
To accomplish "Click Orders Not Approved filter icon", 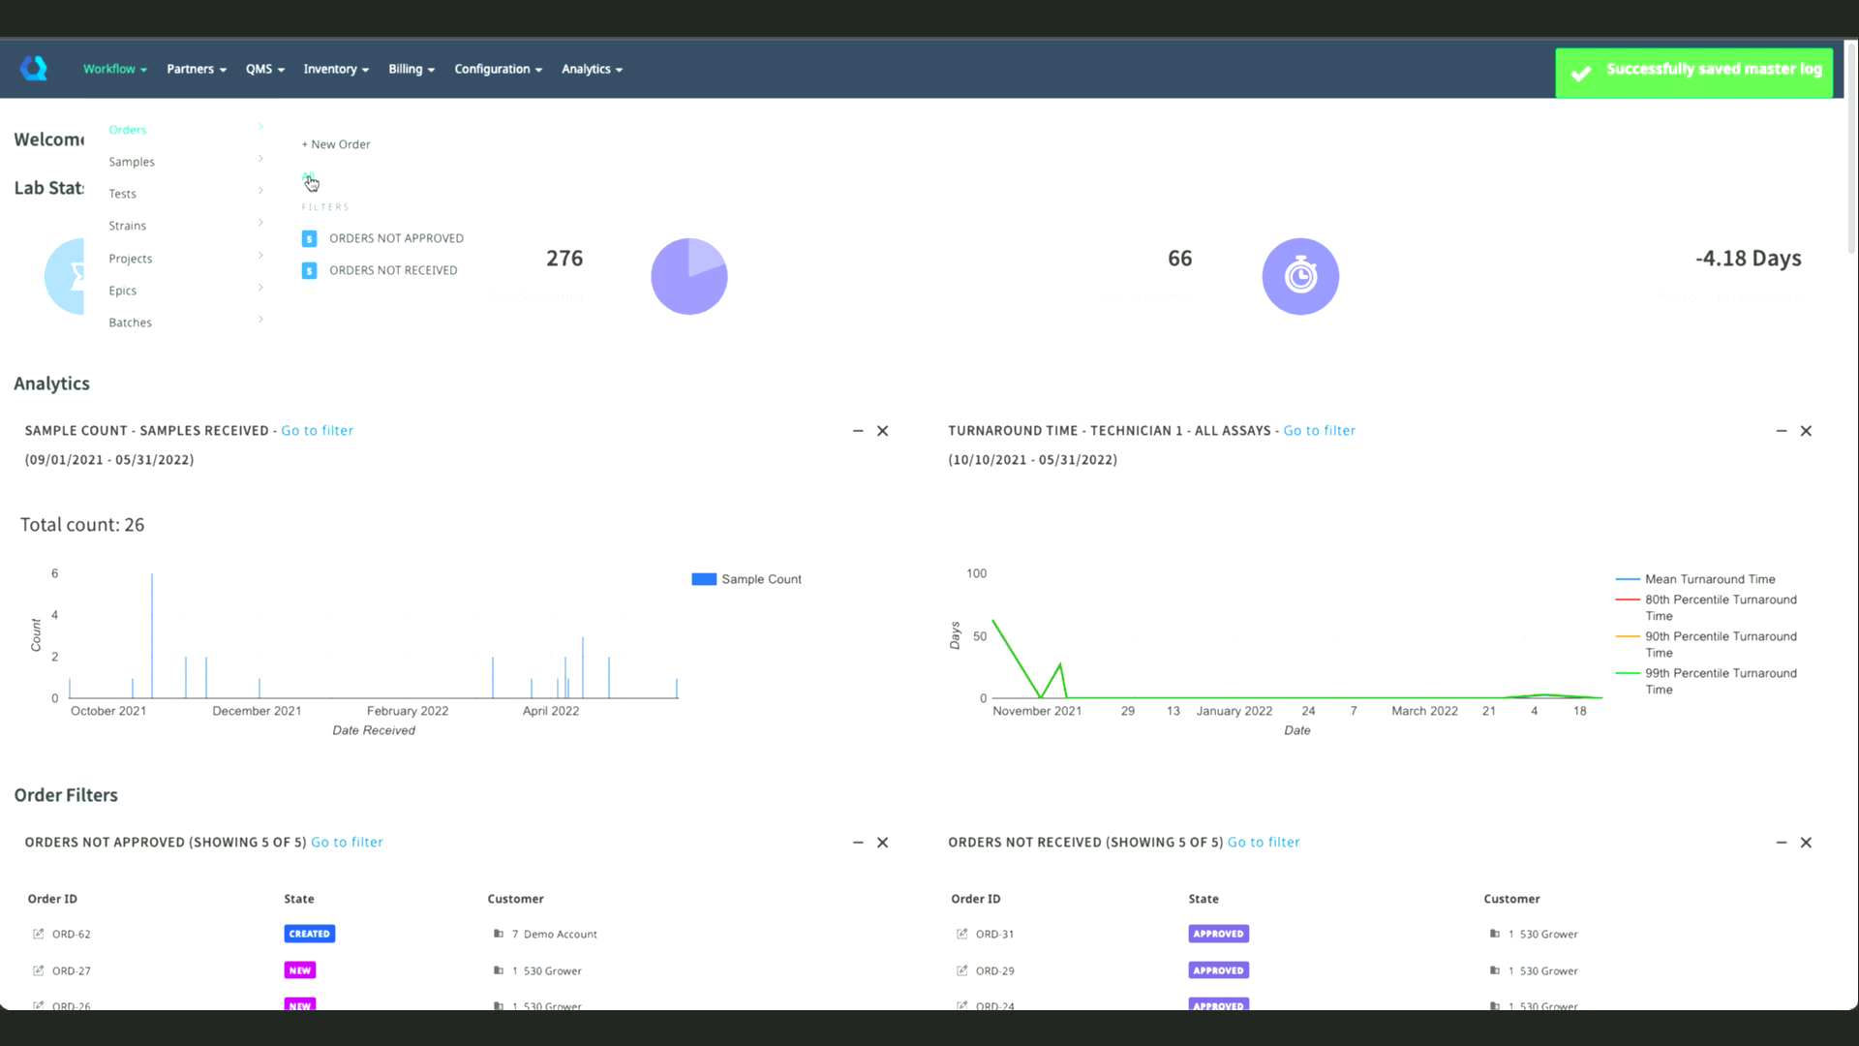I will click(310, 238).
